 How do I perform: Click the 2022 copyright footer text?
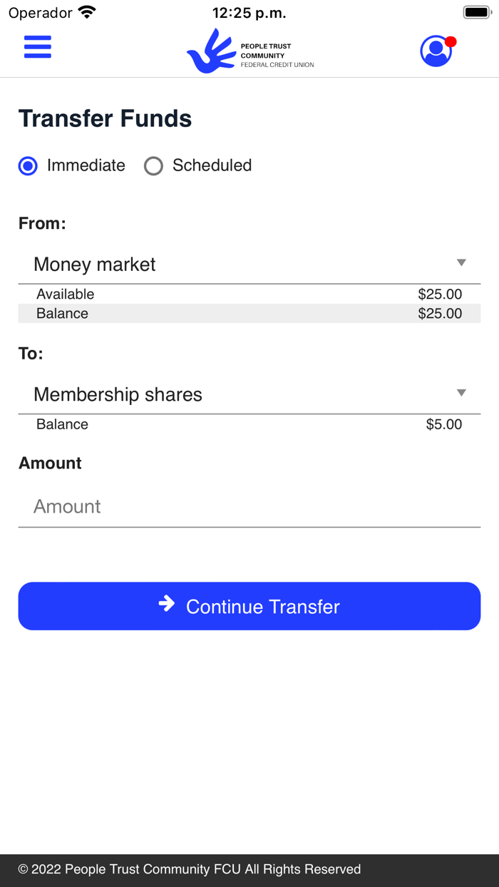point(189,869)
